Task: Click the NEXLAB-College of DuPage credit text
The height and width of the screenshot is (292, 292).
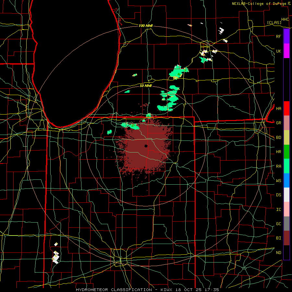Action: coord(260,4)
